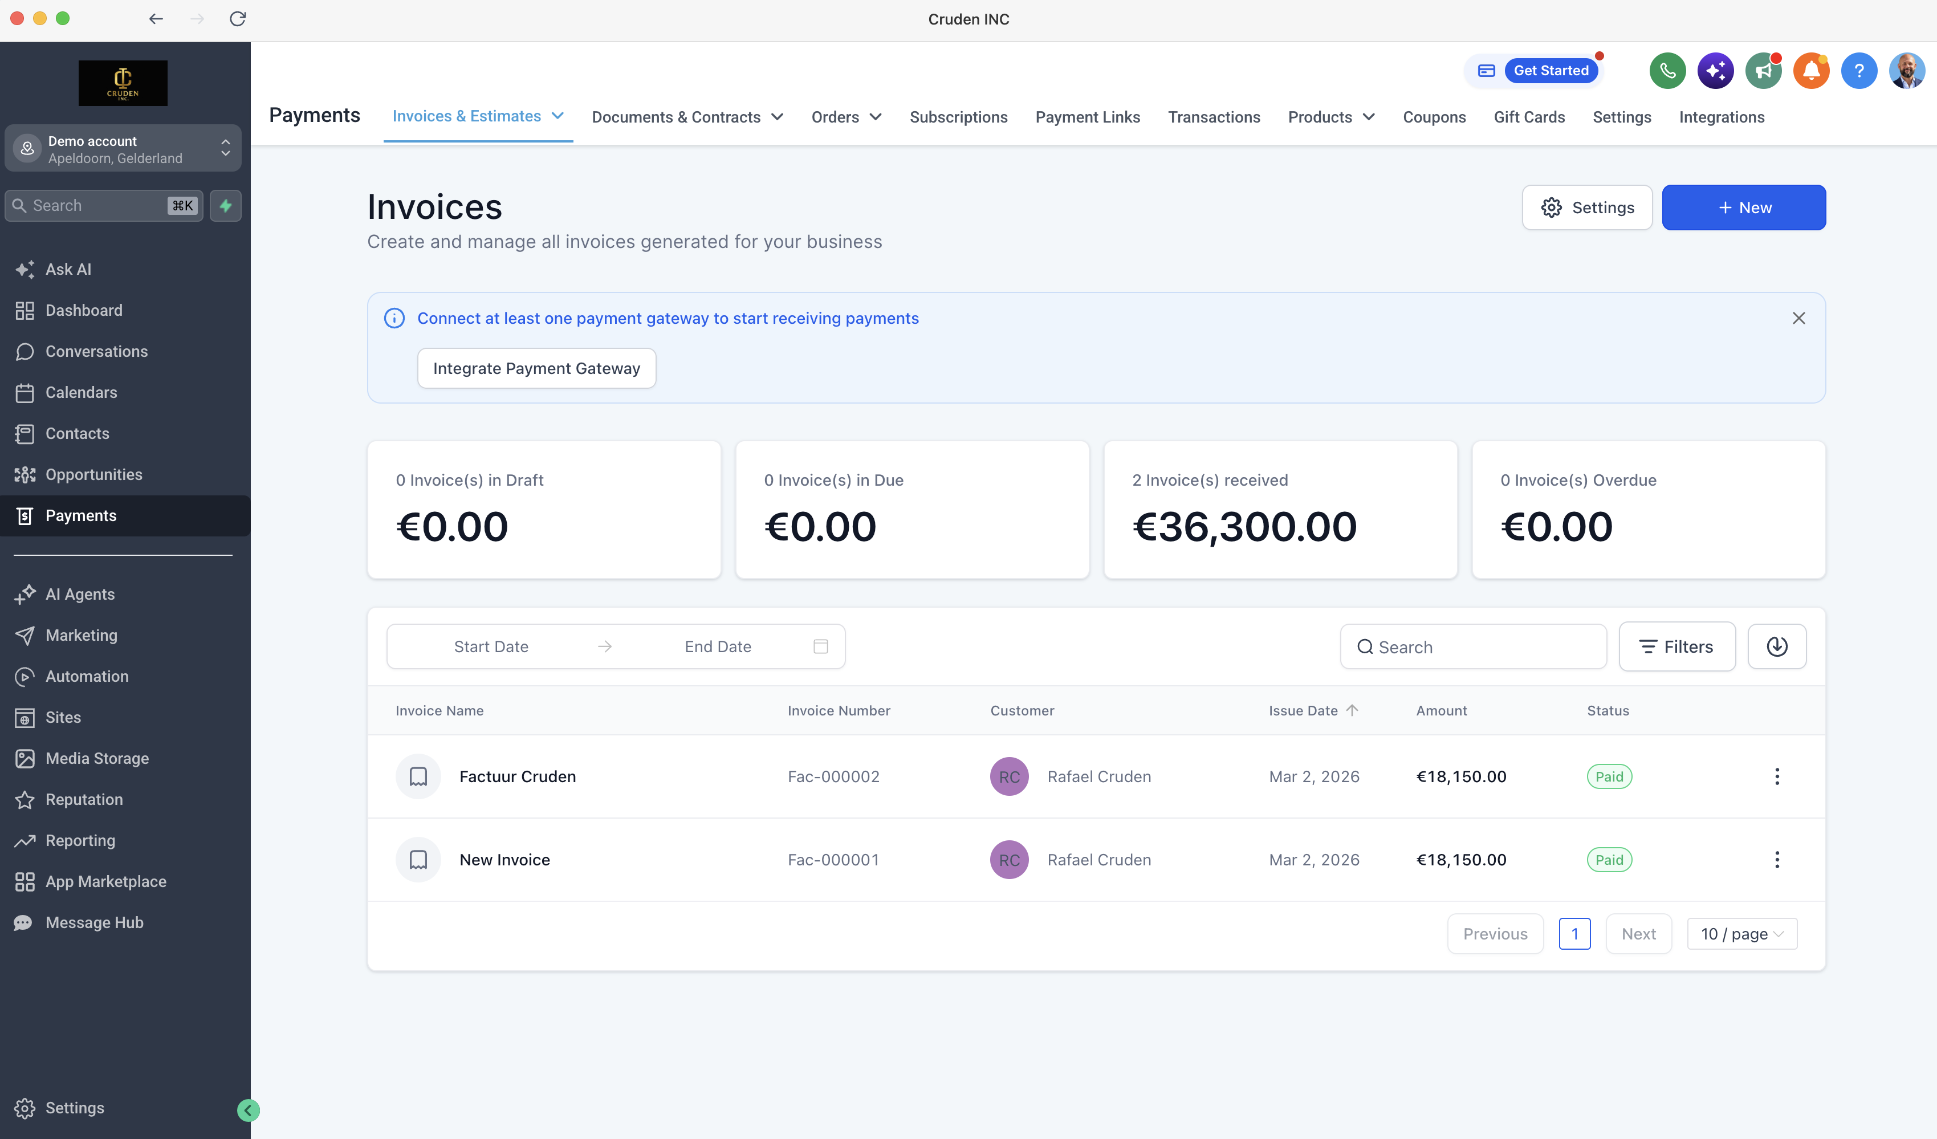Open actions menu for New Invoice row

click(x=1776, y=859)
